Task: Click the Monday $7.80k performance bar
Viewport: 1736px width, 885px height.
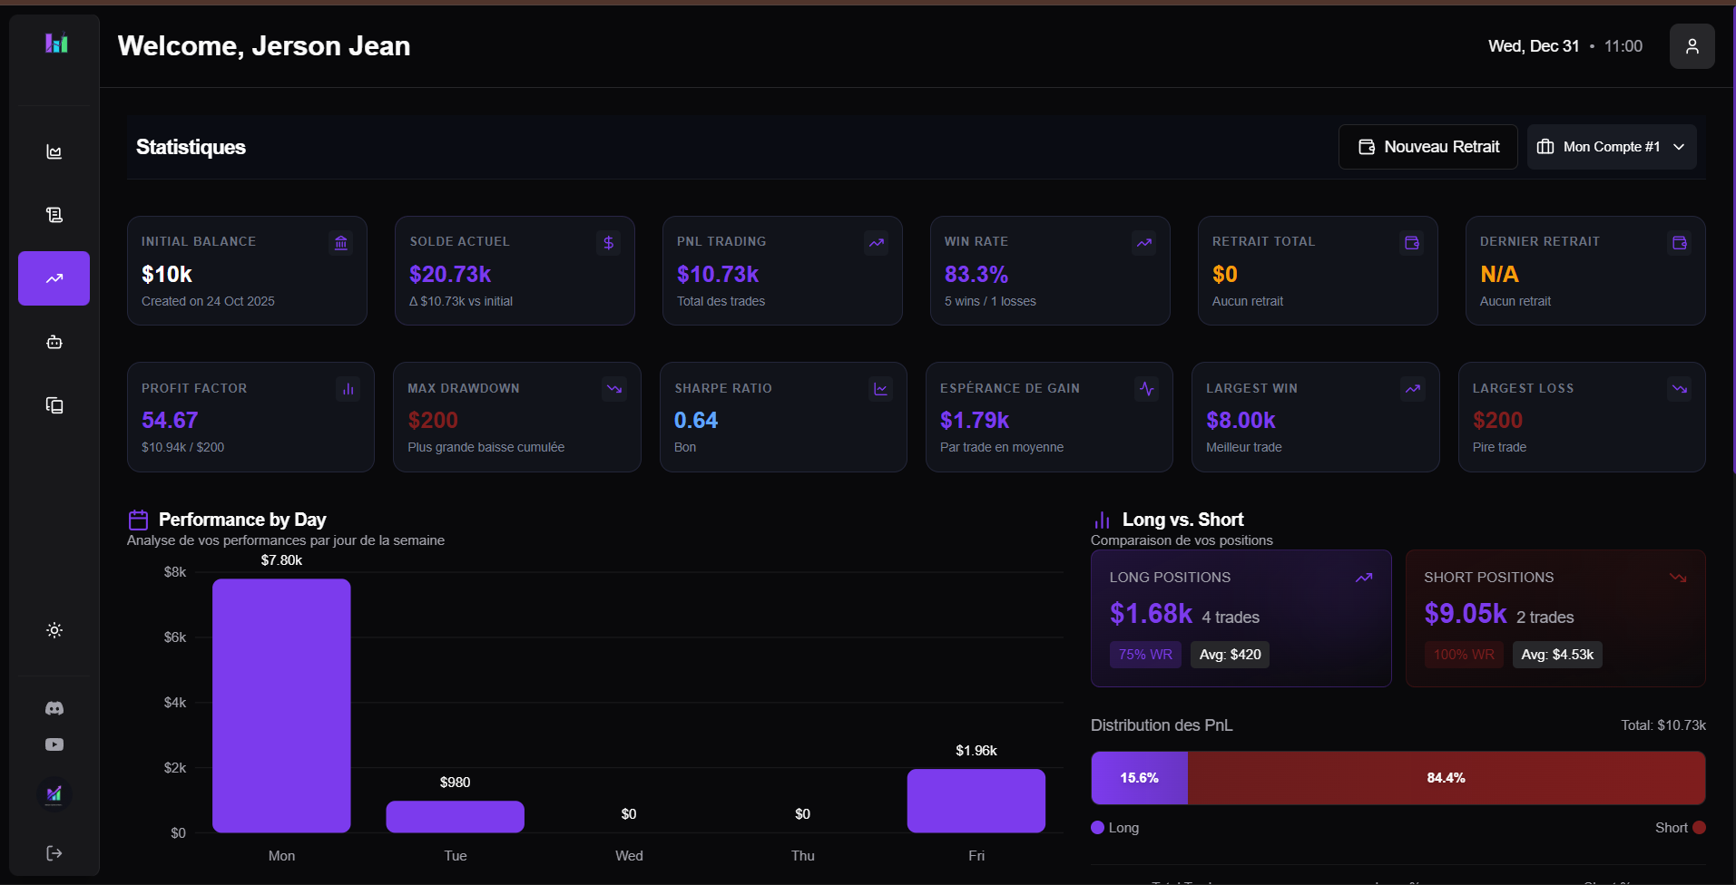Action: point(281,705)
